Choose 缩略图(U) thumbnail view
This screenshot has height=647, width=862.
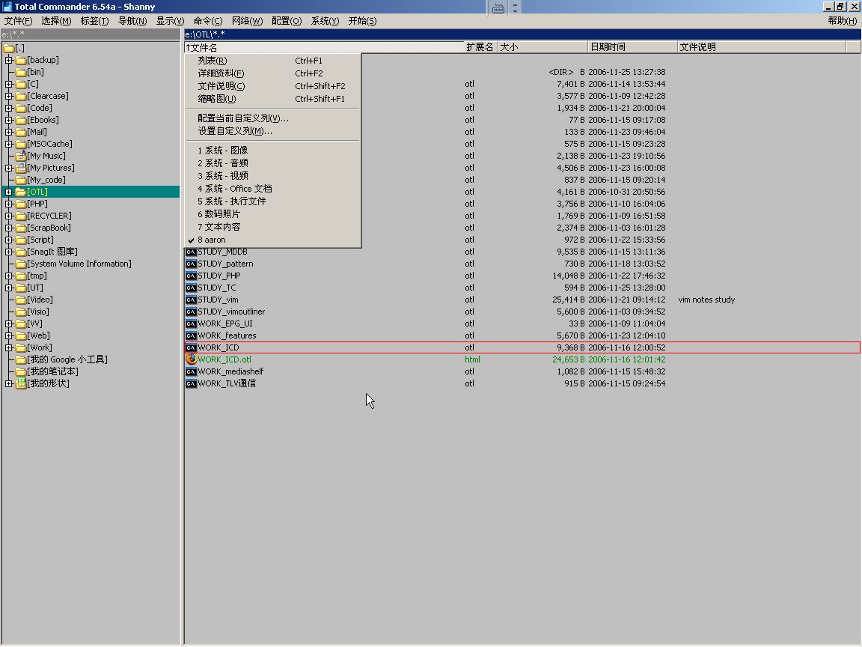click(272, 99)
